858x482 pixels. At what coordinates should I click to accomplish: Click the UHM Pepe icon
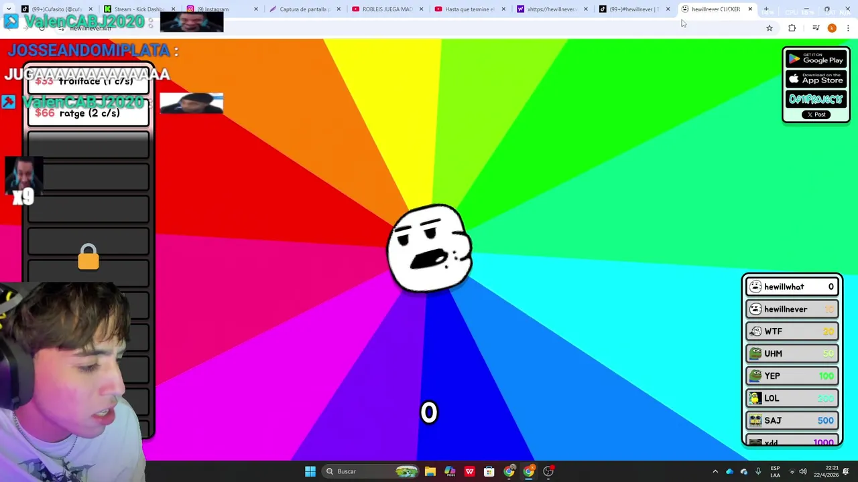755,353
